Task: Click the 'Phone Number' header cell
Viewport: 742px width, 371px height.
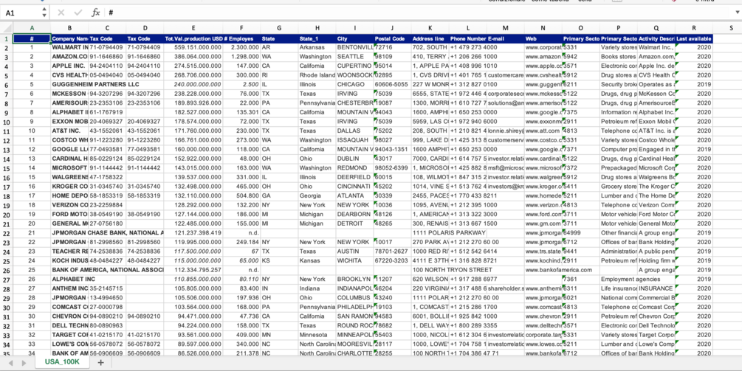Action: point(467,38)
